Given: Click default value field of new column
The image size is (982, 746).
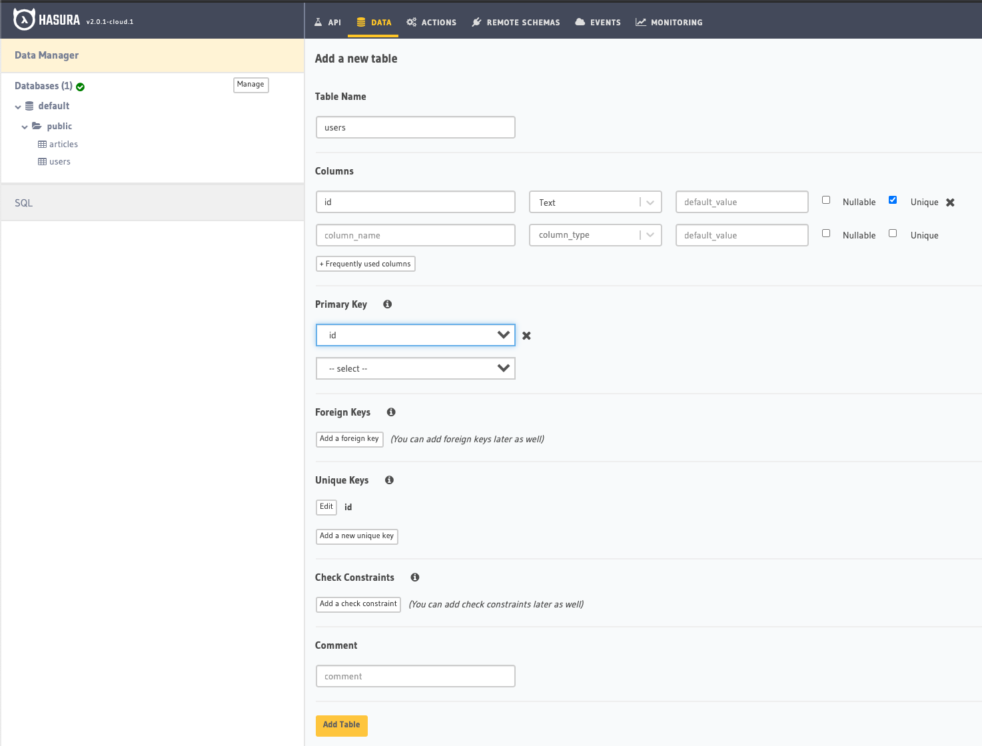Looking at the screenshot, I should click(x=742, y=235).
